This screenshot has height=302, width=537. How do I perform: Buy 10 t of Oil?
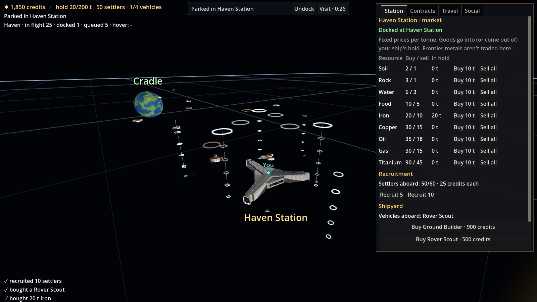coord(464,139)
